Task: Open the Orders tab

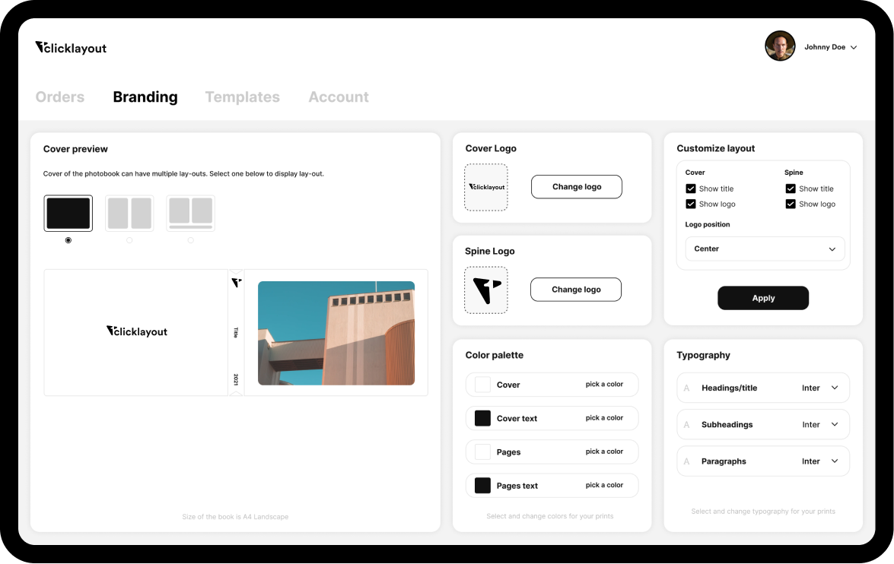Action: pos(59,97)
